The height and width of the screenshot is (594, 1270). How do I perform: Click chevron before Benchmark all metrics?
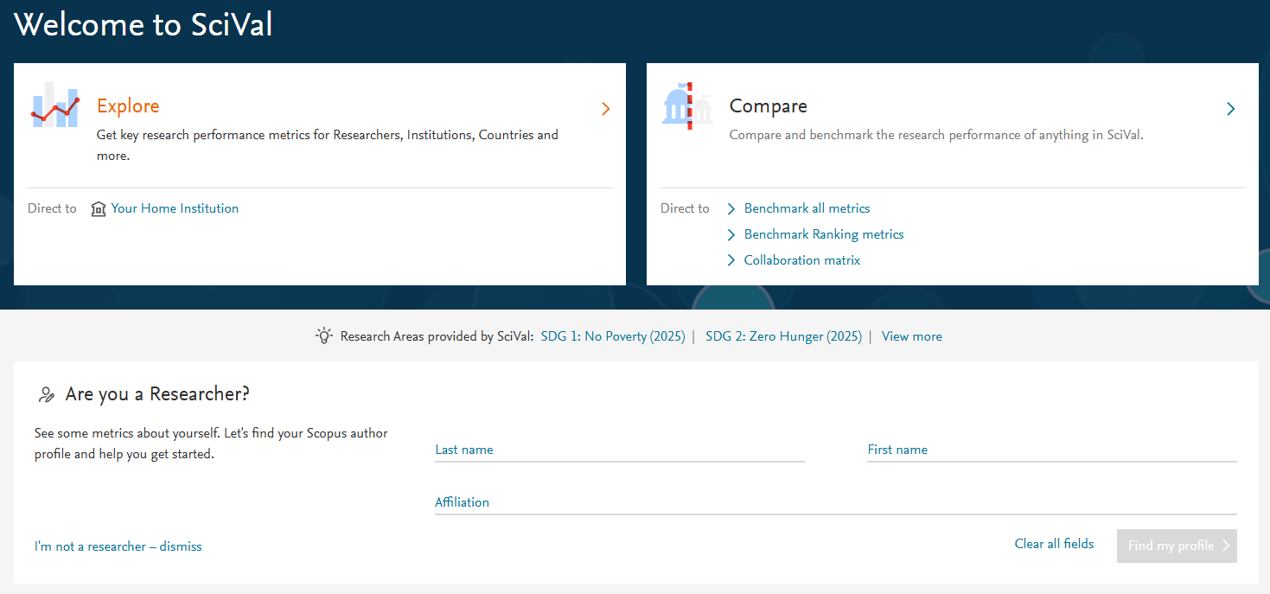pos(731,209)
